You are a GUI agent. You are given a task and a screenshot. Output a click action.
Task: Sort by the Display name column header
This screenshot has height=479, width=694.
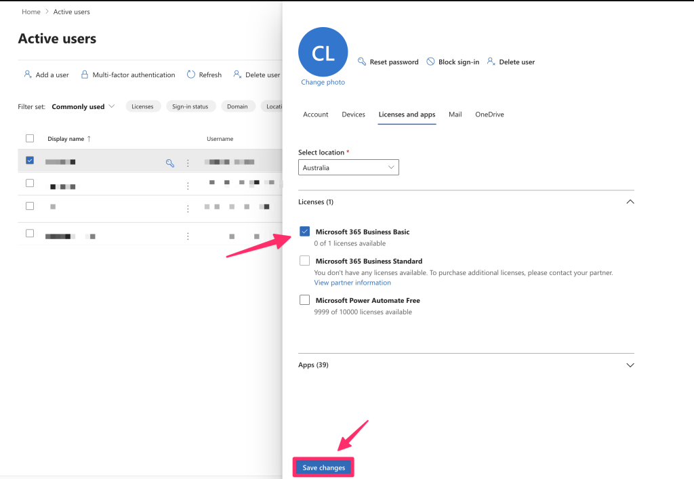click(66, 139)
